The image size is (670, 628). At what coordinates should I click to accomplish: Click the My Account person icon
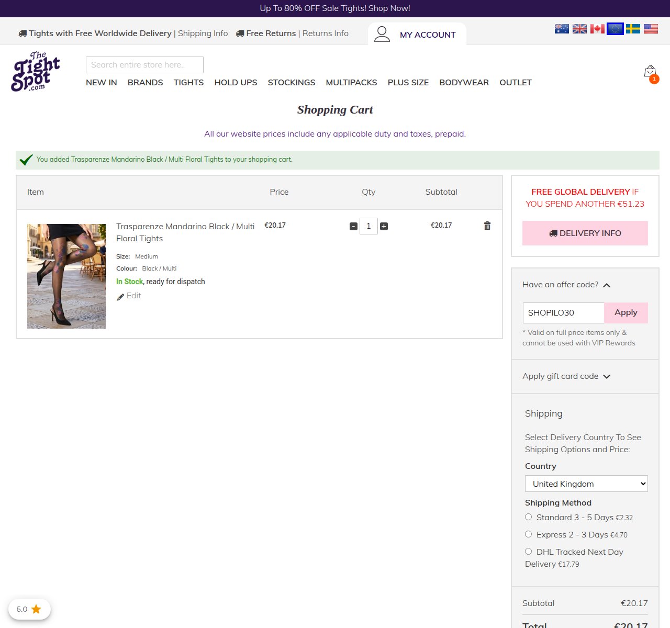tap(382, 34)
